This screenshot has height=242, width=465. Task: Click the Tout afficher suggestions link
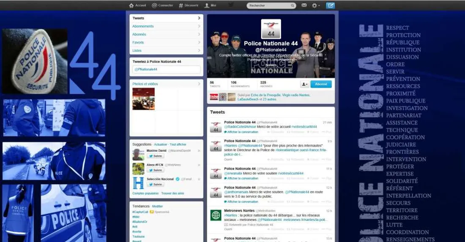[x=178, y=144]
